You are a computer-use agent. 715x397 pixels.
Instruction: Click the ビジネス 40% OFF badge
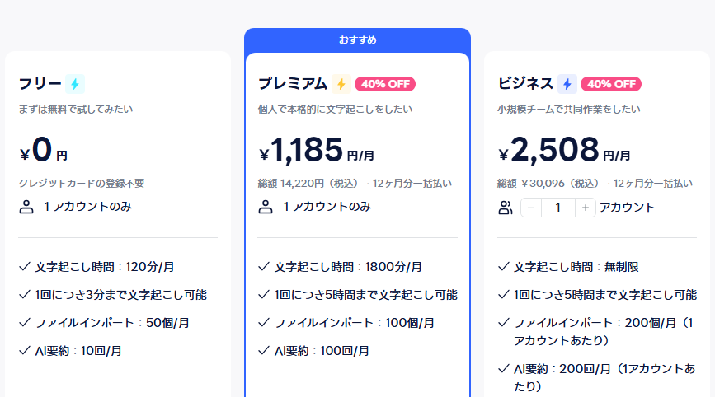click(611, 84)
